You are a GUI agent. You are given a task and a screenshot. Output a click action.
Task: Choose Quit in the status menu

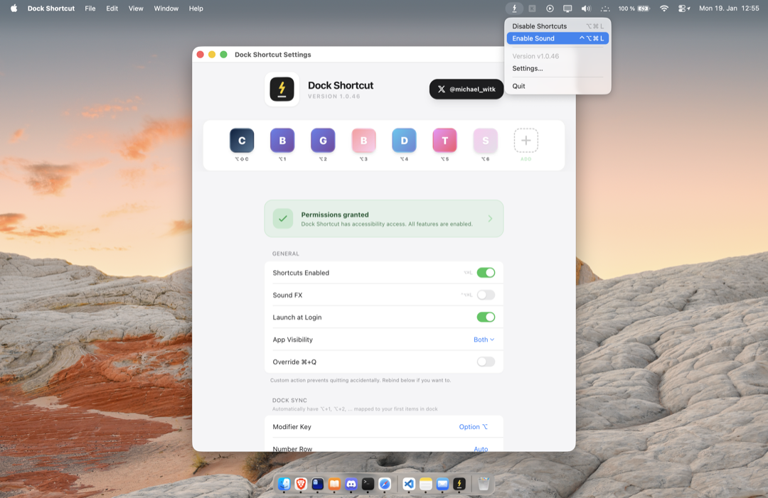pos(558,86)
